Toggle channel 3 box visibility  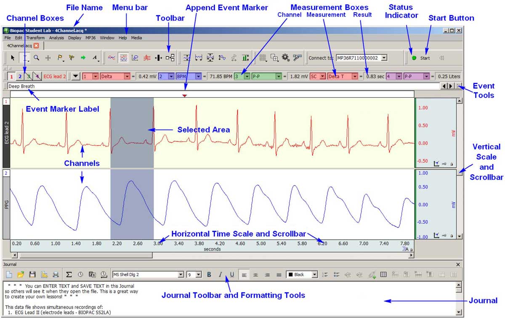(28, 76)
